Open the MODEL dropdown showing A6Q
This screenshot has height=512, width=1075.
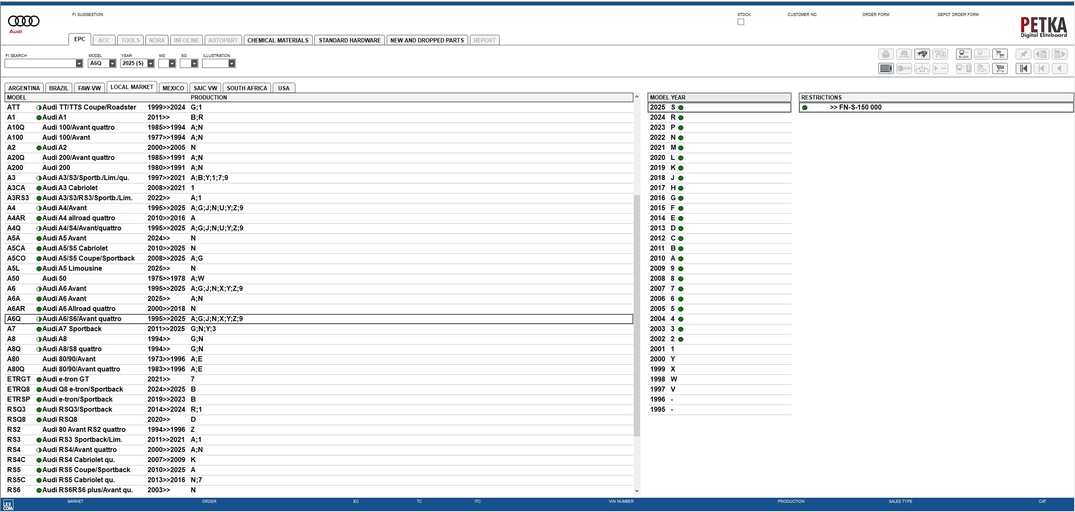112,63
